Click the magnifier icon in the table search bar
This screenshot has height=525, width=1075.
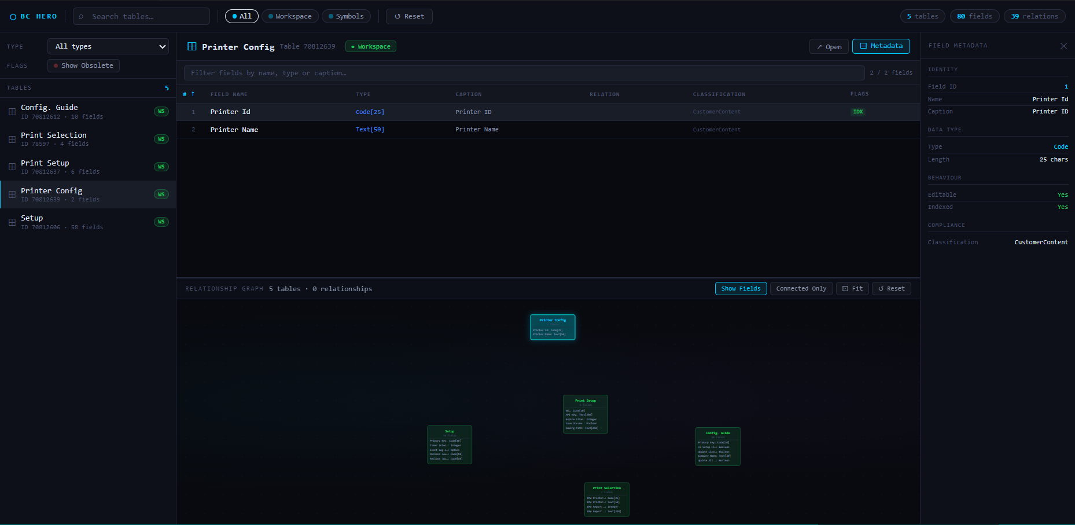tap(81, 16)
